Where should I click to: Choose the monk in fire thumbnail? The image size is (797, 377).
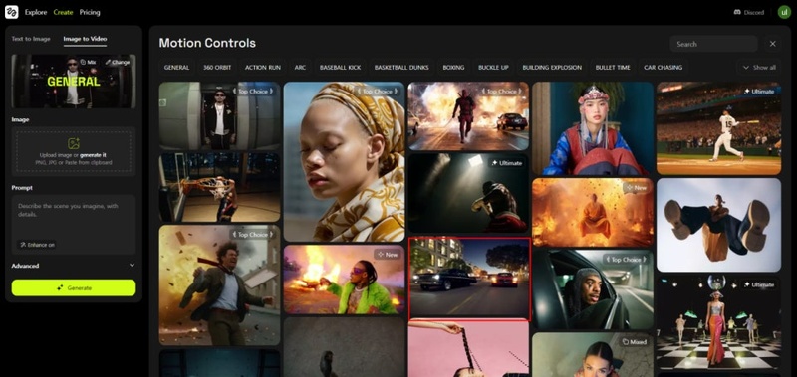593,212
